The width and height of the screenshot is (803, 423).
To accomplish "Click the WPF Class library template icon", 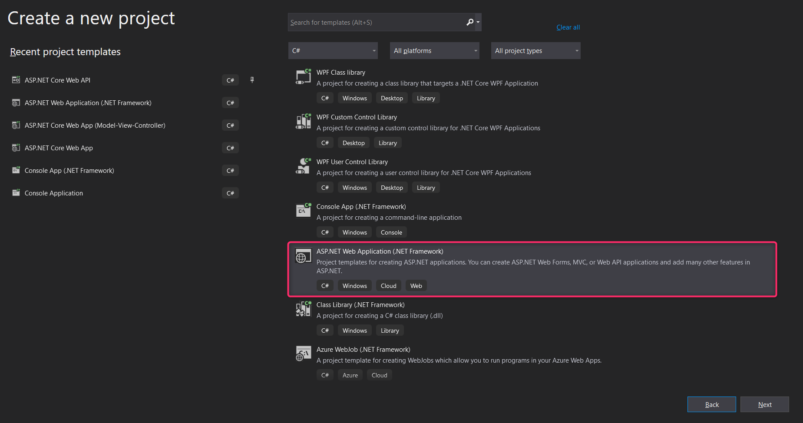I will 303,76.
